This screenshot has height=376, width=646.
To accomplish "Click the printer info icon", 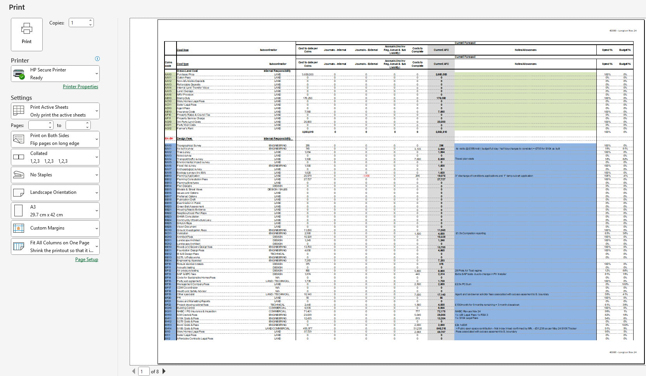I will pos(97,59).
